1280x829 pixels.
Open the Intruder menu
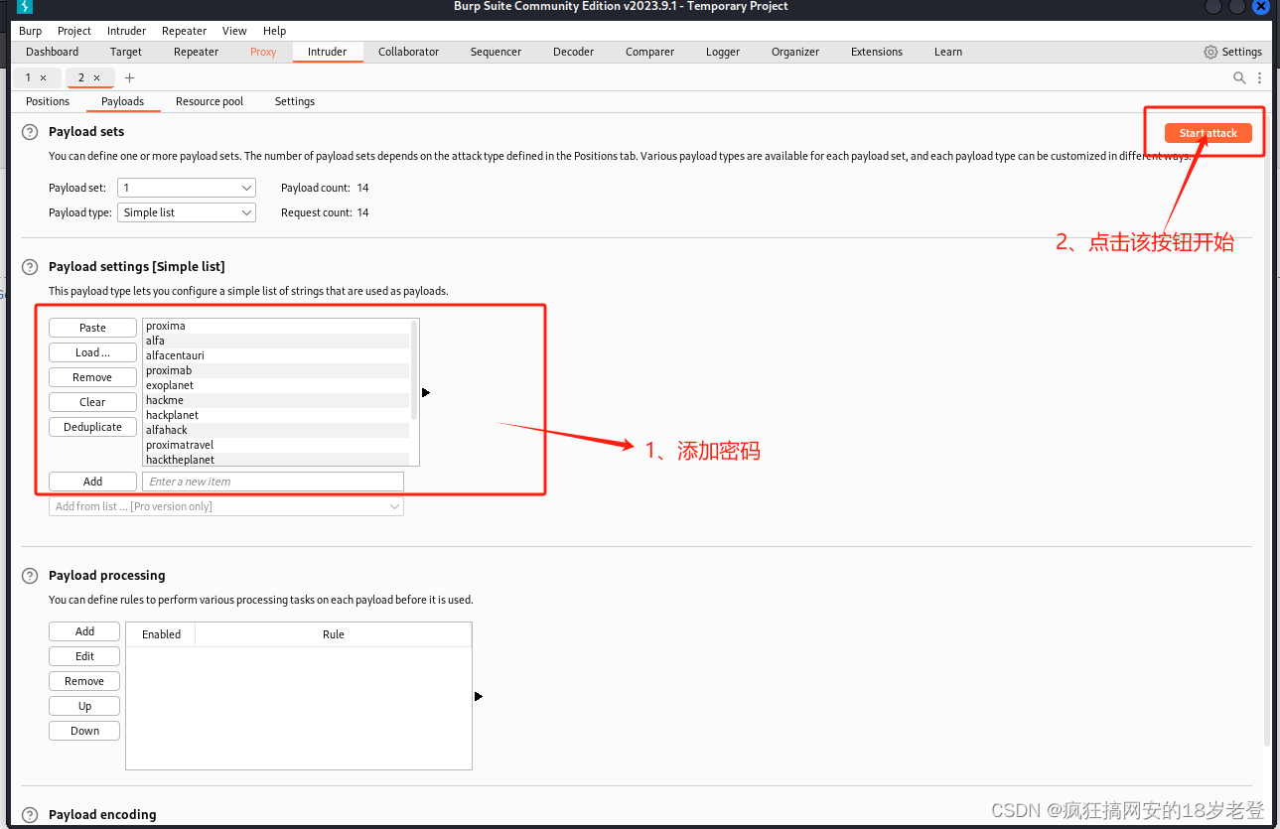[126, 31]
